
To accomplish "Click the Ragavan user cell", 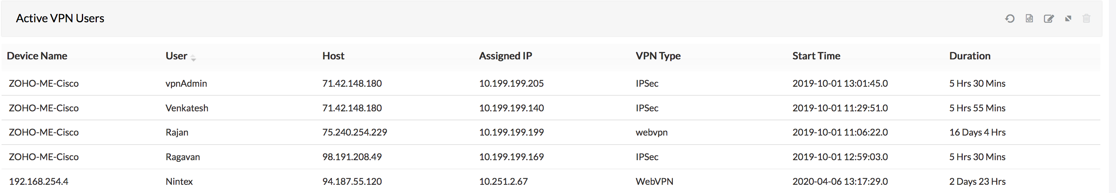I will coord(183,157).
